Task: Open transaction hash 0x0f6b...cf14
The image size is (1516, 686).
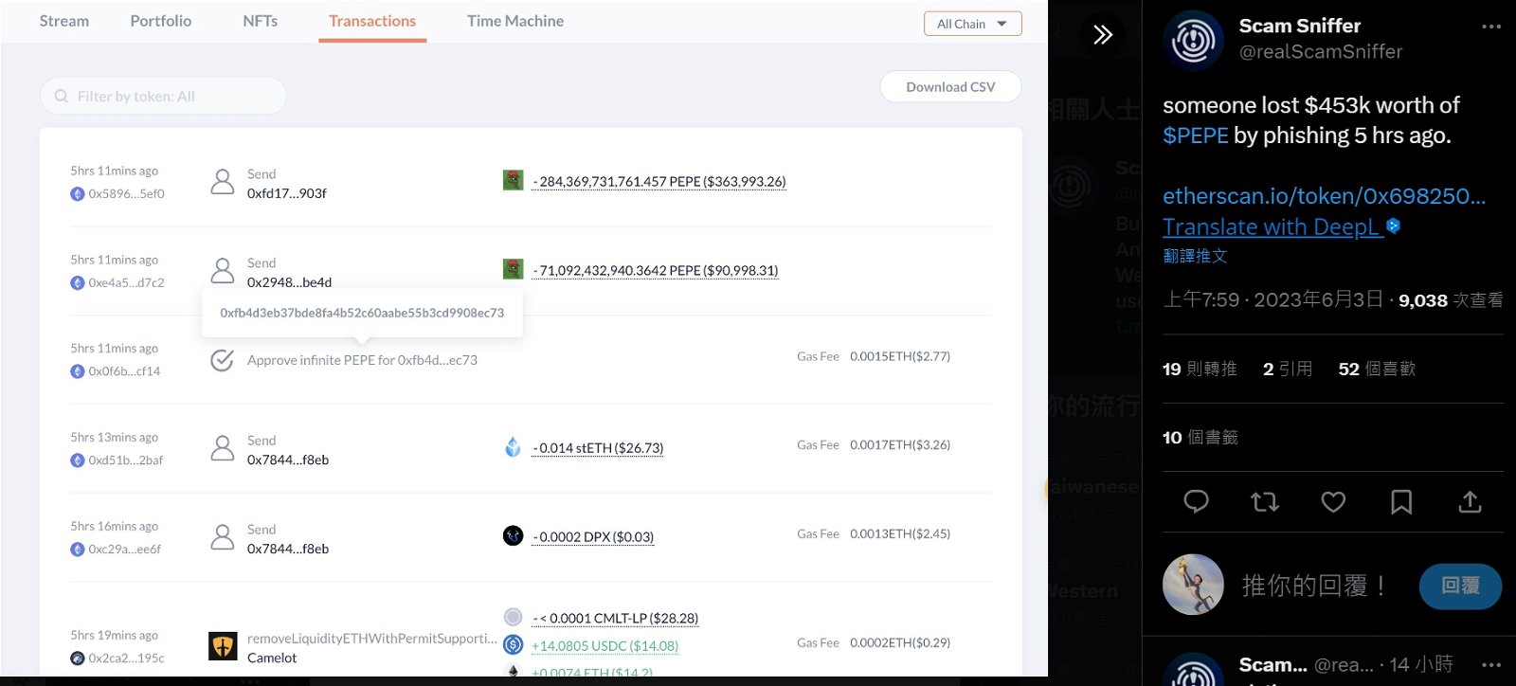Action: coord(124,371)
